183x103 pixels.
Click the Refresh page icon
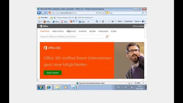(100, 13)
